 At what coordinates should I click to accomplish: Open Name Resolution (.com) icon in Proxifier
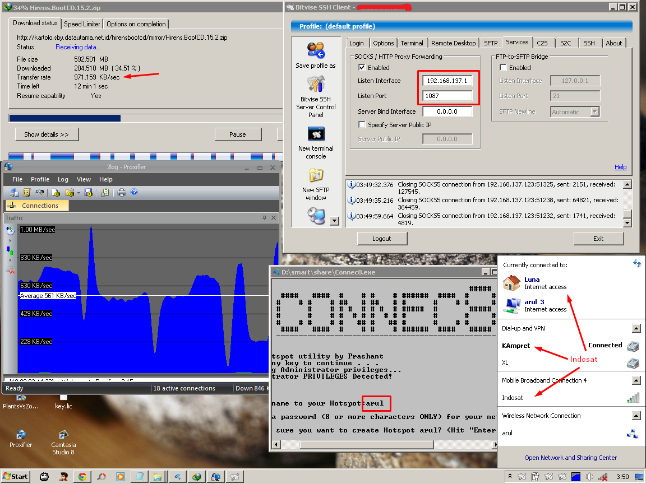coord(40,192)
